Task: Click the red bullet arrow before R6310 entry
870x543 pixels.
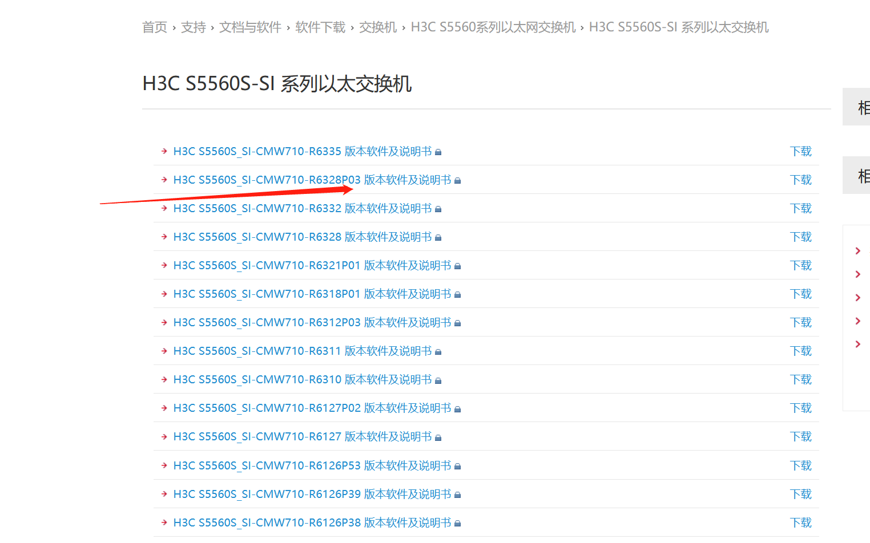Action: coord(164,379)
